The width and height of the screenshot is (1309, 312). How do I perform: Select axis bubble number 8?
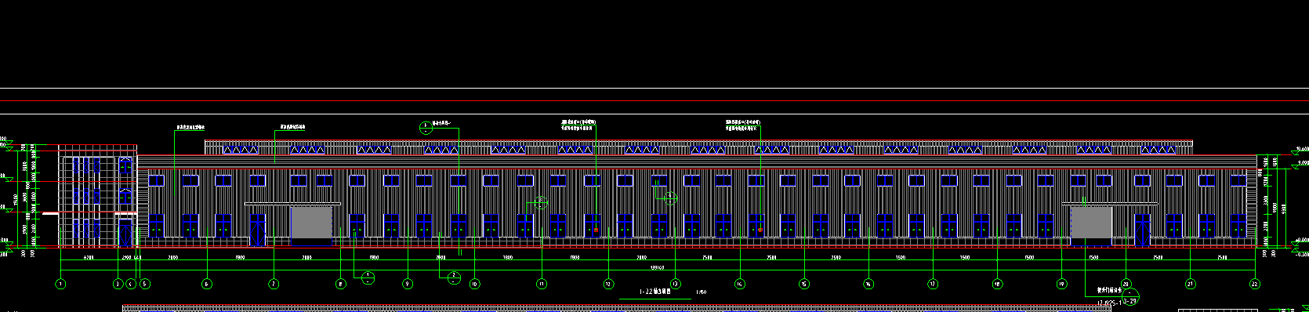pos(340,284)
